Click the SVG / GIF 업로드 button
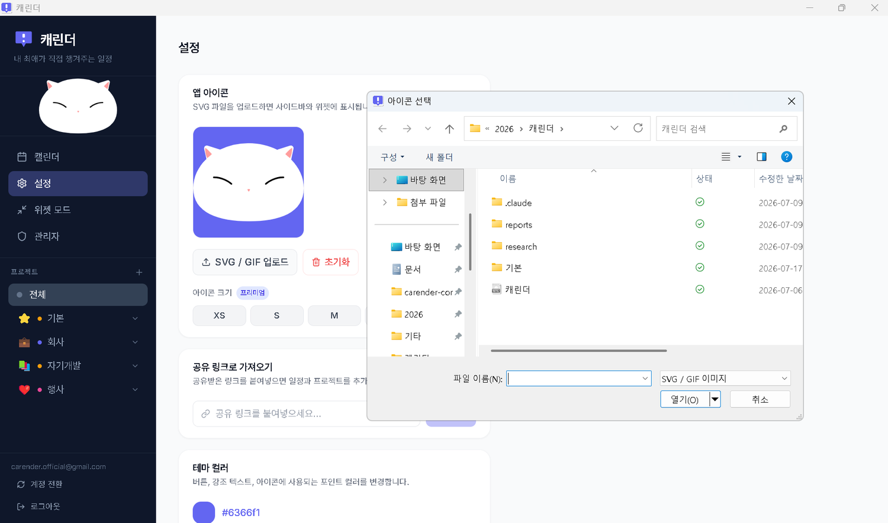This screenshot has height=523, width=888. pos(245,262)
